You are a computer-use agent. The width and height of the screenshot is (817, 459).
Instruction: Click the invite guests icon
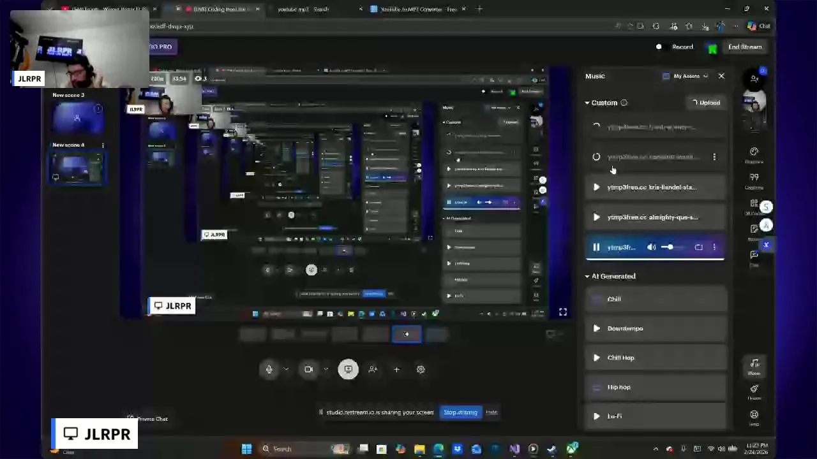pyautogui.click(x=373, y=369)
